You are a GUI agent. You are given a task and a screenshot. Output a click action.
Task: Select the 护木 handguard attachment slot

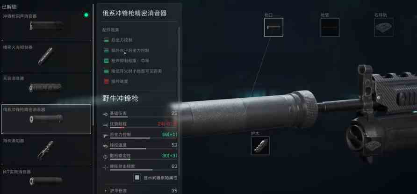pyautogui.click(x=260, y=146)
